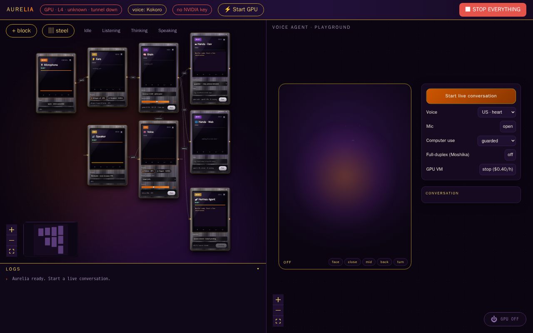Select Parakeet NVIDIA engine in Ears node

[x=115, y=98]
